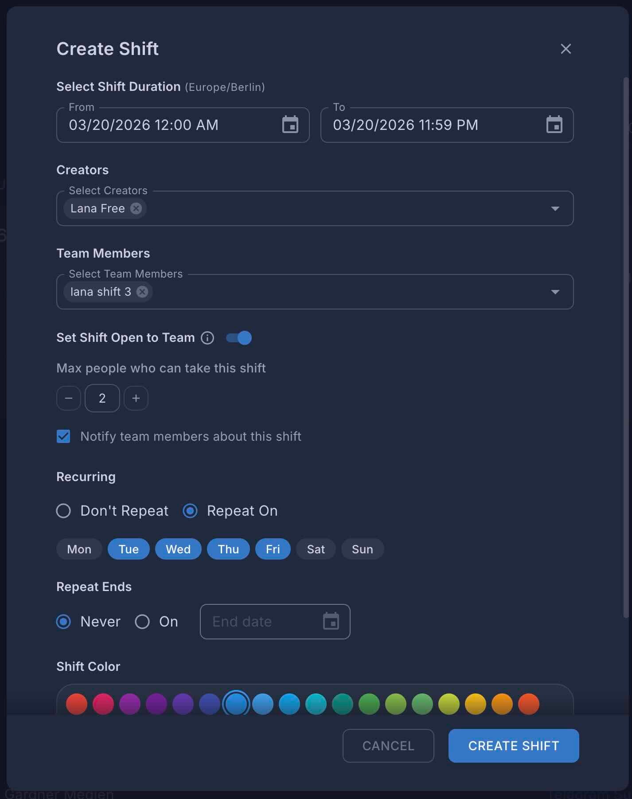Screen dimensions: 632x799
Task: Toggle Set Shift Open to Team switch
Action: coord(239,338)
